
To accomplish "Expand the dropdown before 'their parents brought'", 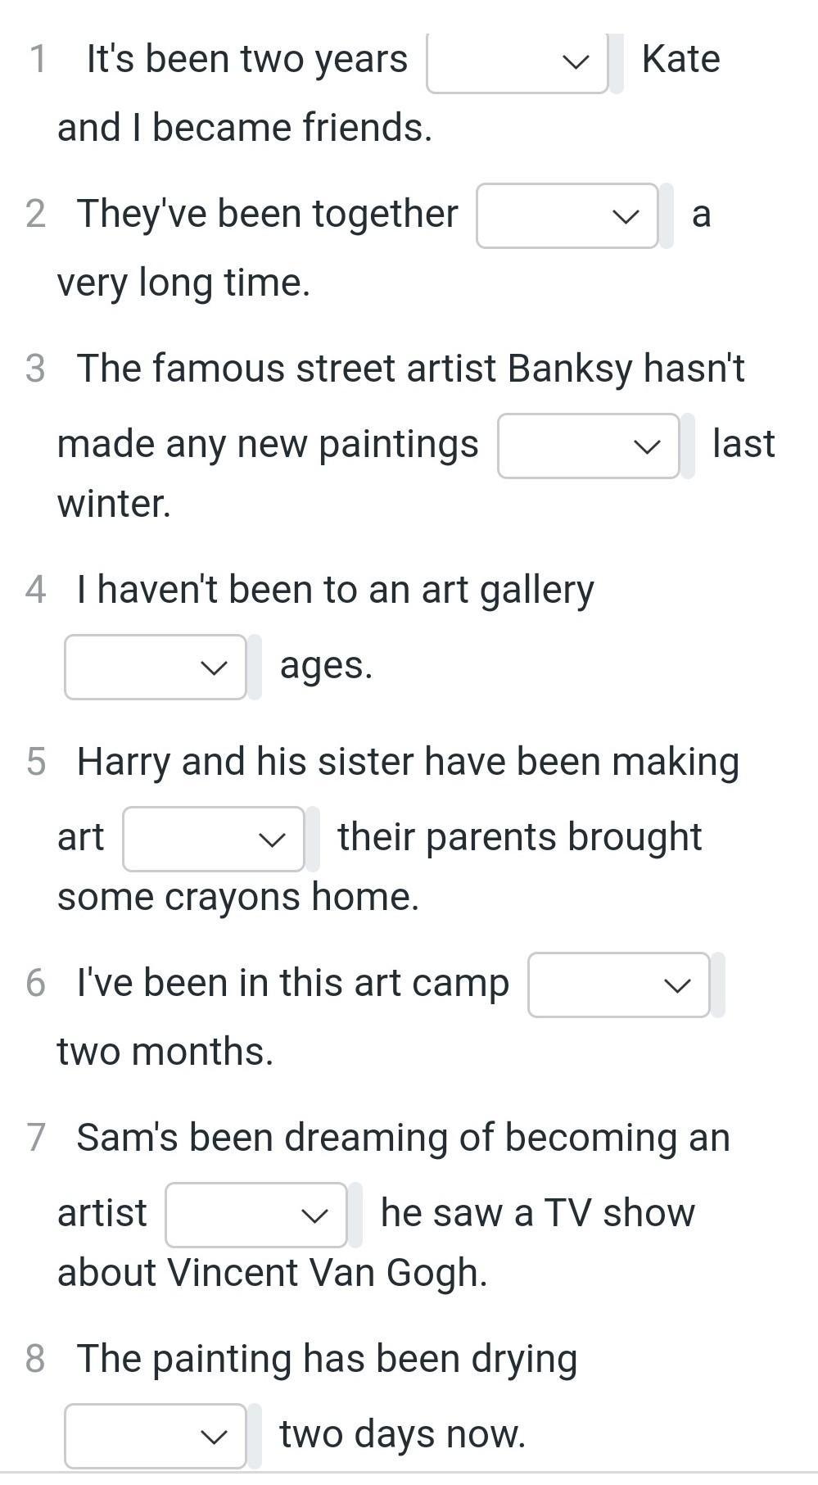I will point(213,840).
